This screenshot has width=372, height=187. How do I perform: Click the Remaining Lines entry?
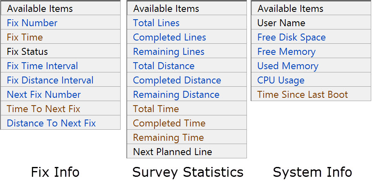(168, 52)
